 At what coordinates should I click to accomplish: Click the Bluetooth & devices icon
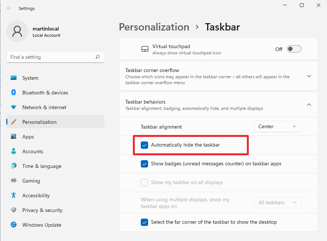click(14, 93)
